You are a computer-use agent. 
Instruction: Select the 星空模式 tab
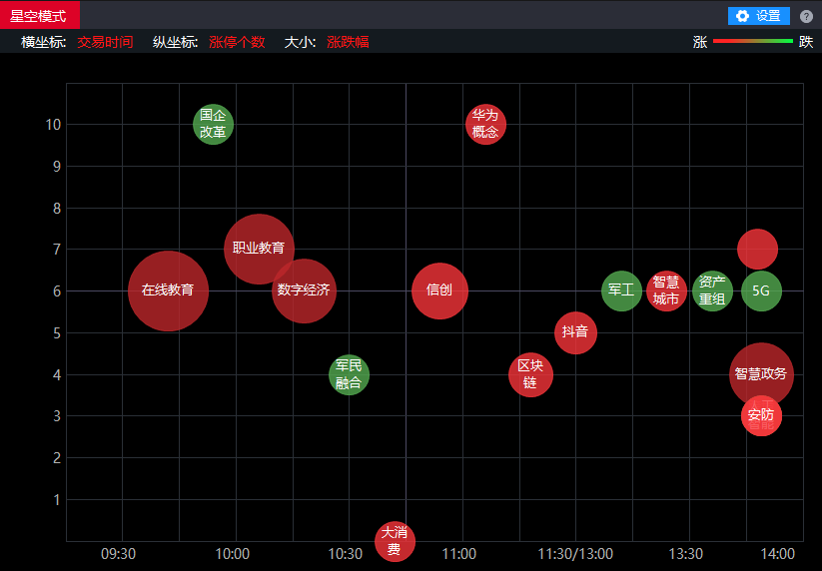[39, 16]
